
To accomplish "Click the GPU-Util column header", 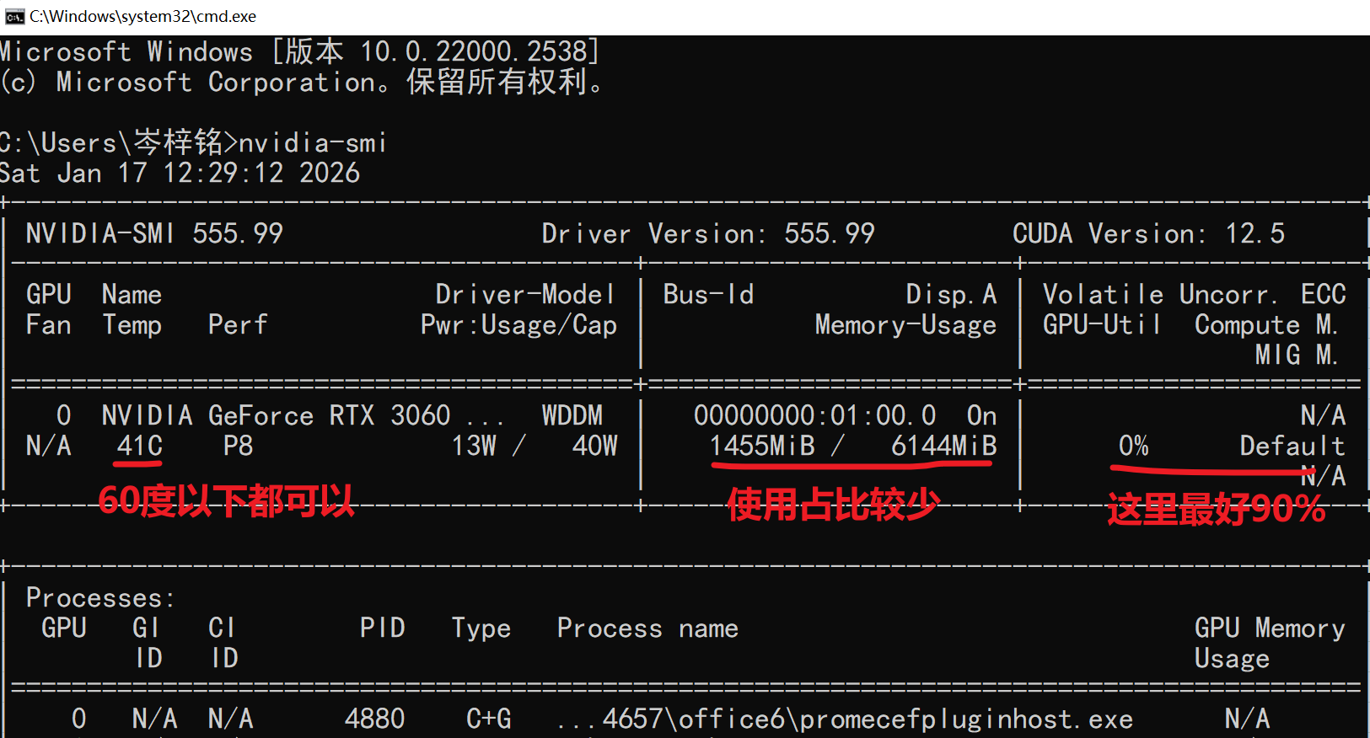I will (x=1102, y=325).
